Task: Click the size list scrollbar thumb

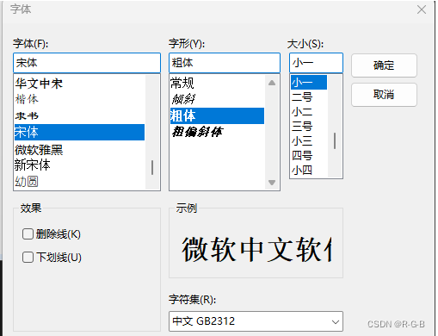Action: pos(335,140)
